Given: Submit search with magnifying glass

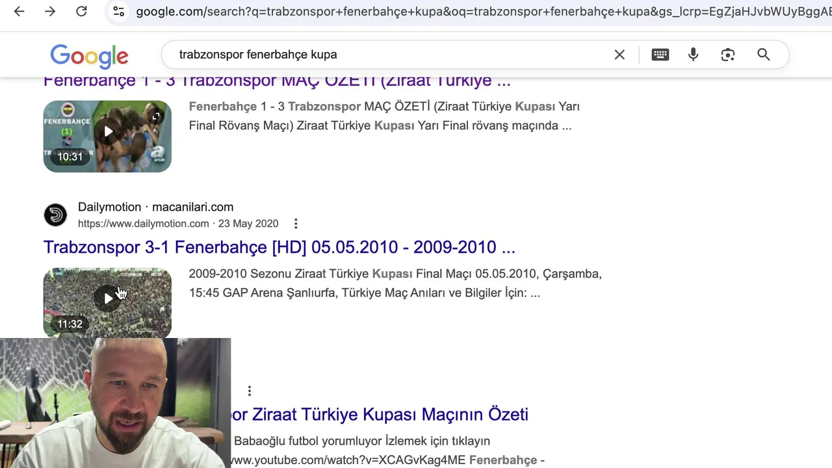Looking at the screenshot, I should (764, 55).
